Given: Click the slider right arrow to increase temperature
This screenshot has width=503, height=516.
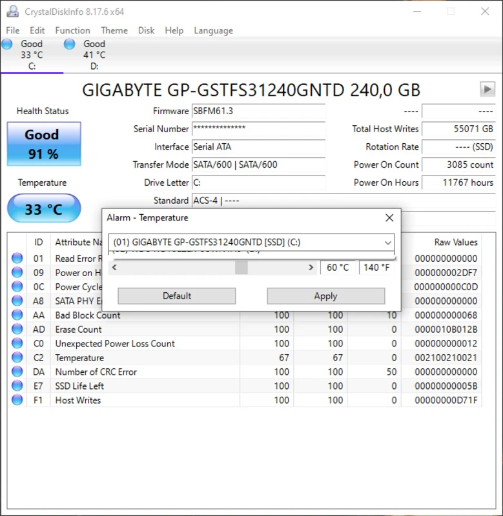Looking at the screenshot, I should 311,268.
